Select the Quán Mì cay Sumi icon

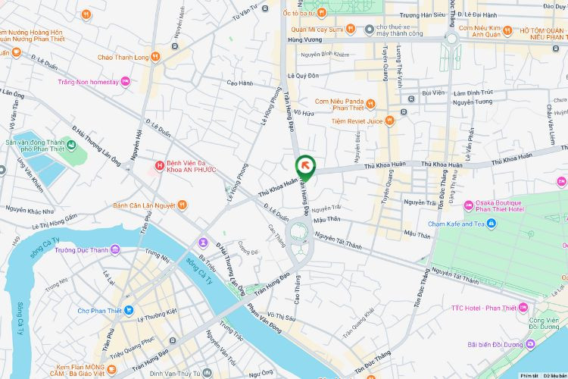click(351, 29)
